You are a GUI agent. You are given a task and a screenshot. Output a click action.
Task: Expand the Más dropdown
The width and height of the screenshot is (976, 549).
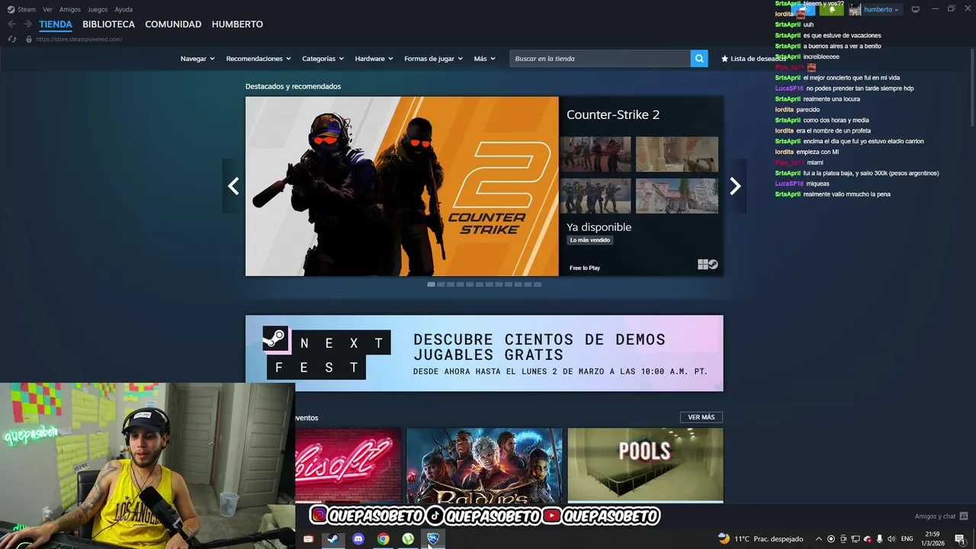[484, 59]
